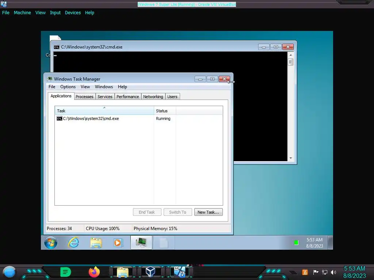Click the Running status cell
The width and height of the screenshot is (374, 280).
pos(163,118)
